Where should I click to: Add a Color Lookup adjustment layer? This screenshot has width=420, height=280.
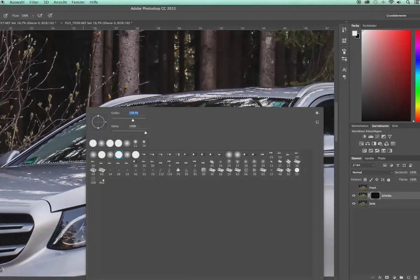point(393,143)
